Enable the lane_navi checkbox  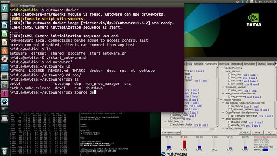229,75
